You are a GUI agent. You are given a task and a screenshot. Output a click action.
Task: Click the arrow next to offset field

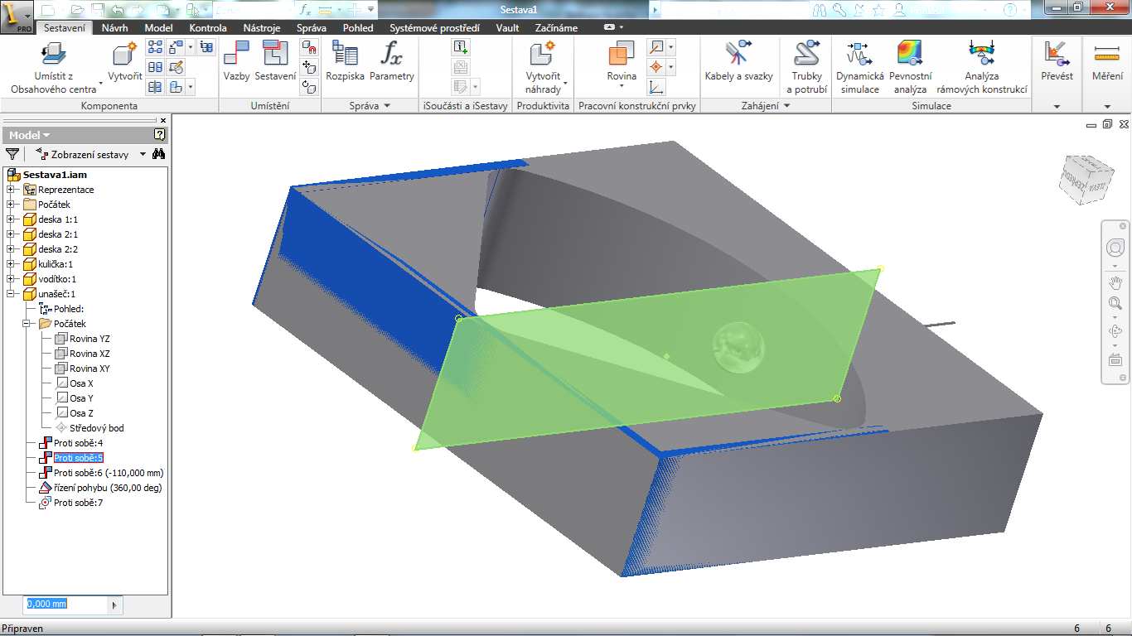click(x=115, y=605)
